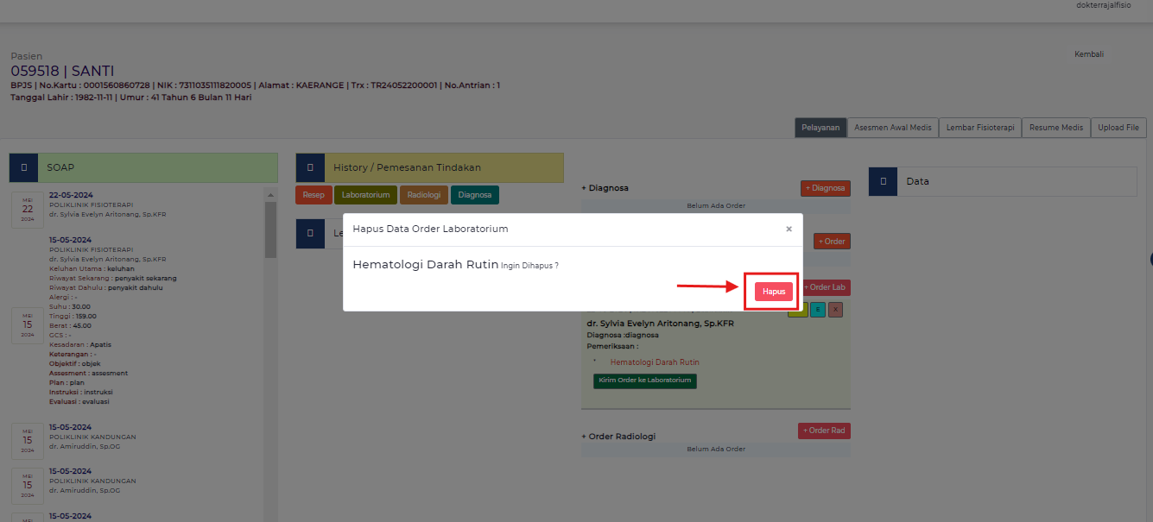Click the + Diagnosa button
The height and width of the screenshot is (522, 1153).
(x=825, y=188)
